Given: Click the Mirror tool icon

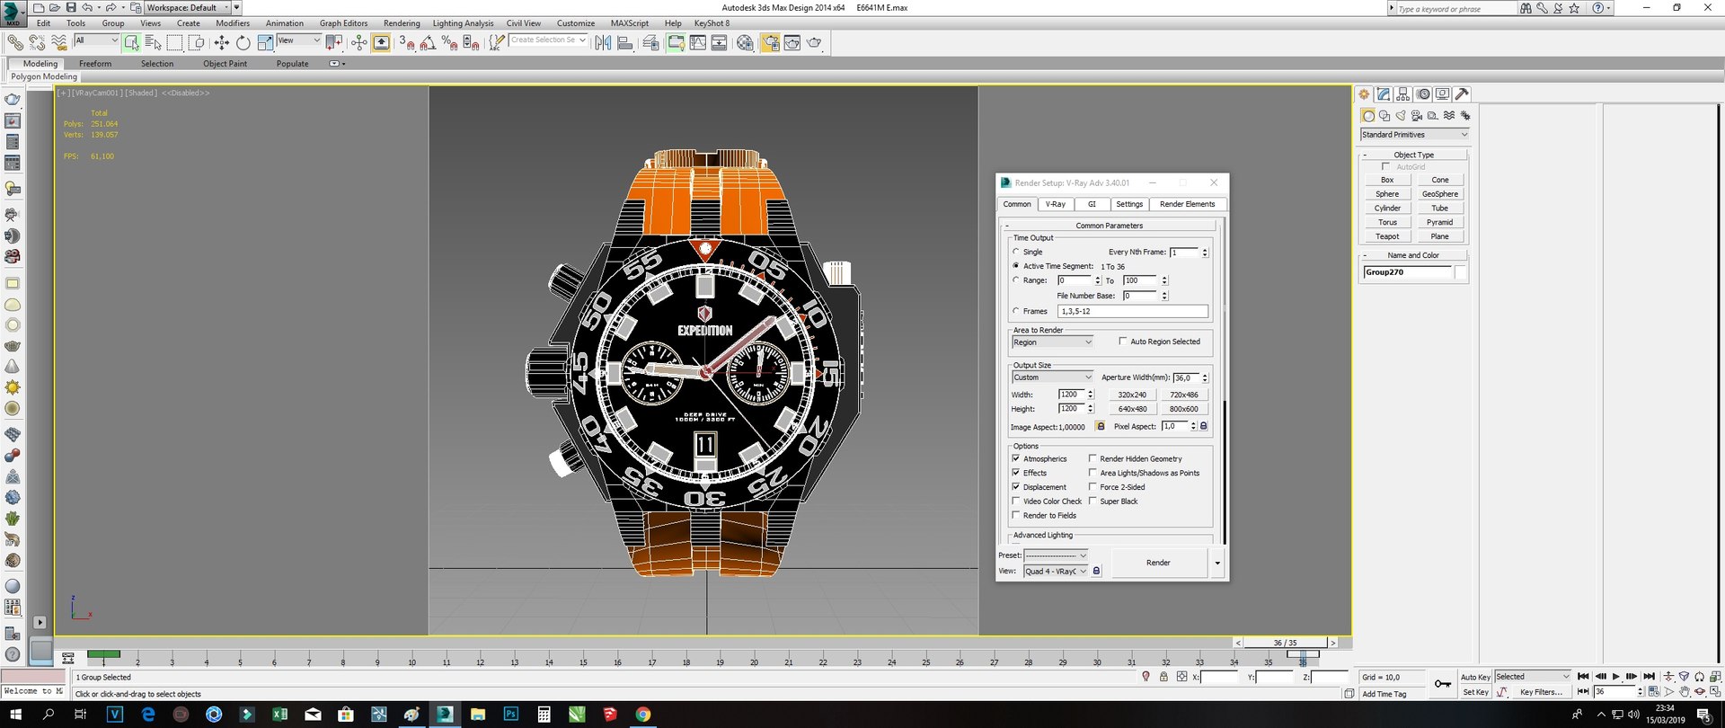Looking at the screenshot, I should [604, 42].
